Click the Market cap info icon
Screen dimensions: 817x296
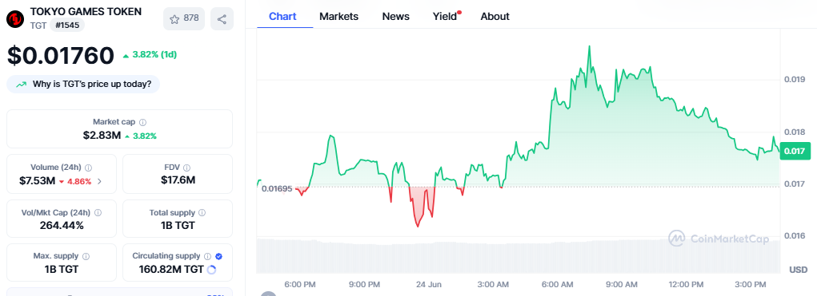click(x=142, y=122)
